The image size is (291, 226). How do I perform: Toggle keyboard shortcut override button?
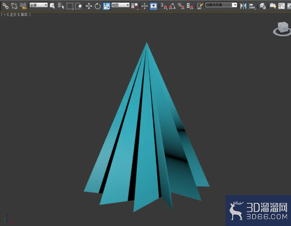tap(154, 6)
